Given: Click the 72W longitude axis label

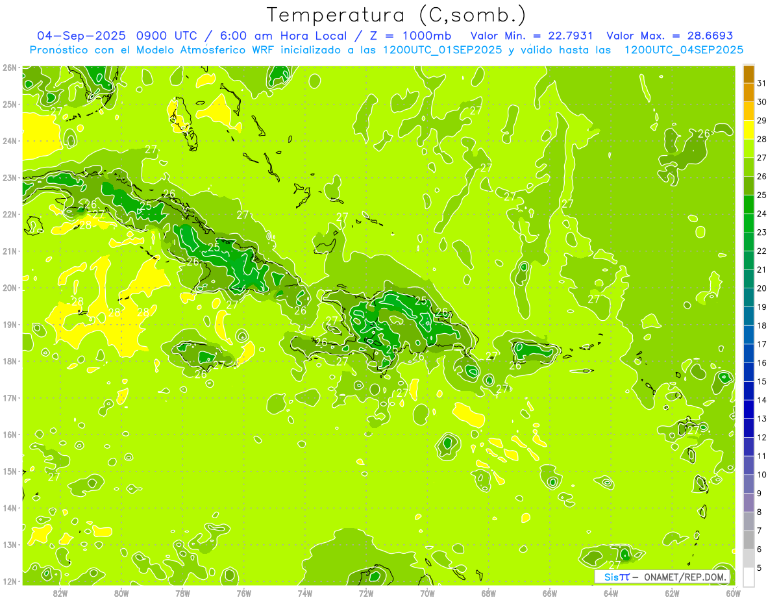Looking at the screenshot, I should pyautogui.click(x=366, y=593).
